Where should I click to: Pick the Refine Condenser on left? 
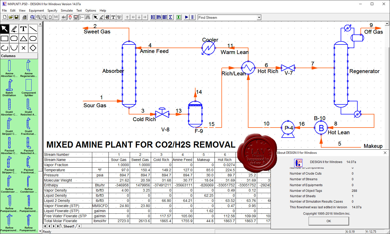9,184
